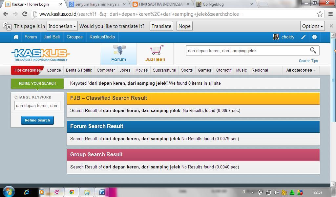Go back to the previous page
The height and width of the screenshot is (197, 336).
pyautogui.click(x=6, y=14)
